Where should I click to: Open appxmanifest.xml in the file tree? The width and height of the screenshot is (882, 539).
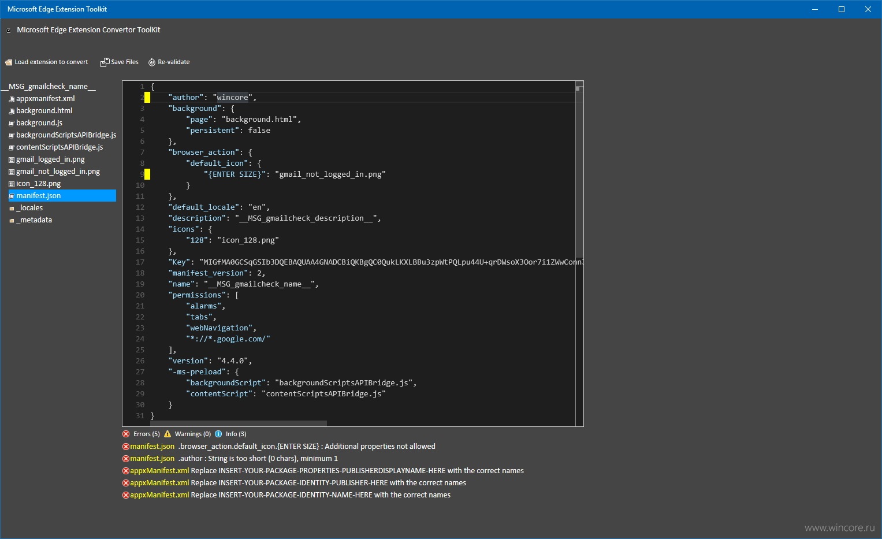pyautogui.click(x=46, y=99)
